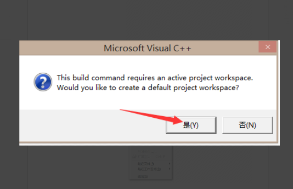Select 退出(X) in the background menu
Image resolution: width=293 pixels, height=189 pixels.
pos(143,176)
